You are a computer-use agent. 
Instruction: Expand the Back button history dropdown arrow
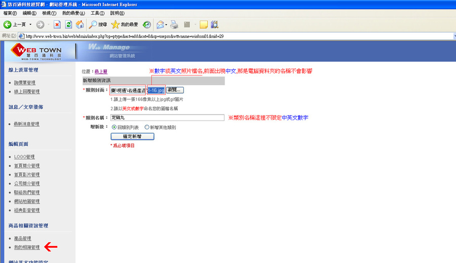pyautogui.click(x=30, y=25)
